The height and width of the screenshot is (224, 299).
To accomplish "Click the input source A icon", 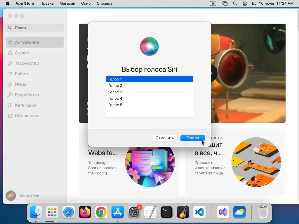I will point(213,3).
